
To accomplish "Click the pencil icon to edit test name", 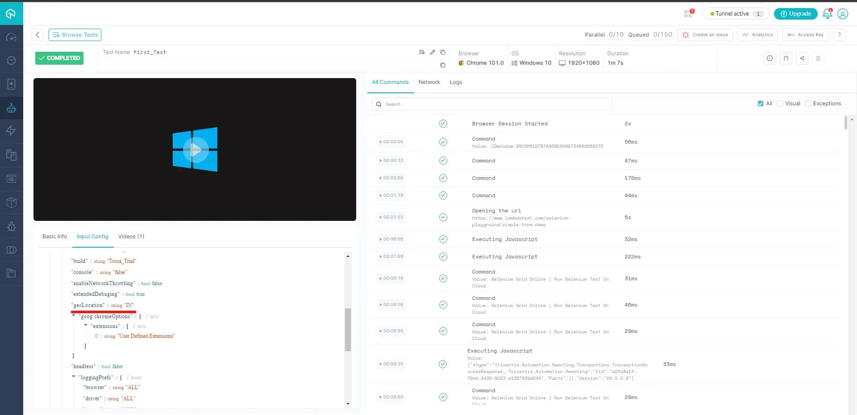I will point(432,52).
